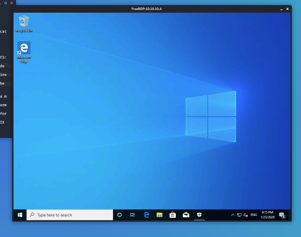The height and width of the screenshot is (237, 301).
Task: Maximize the background terminal window
Action: 6,3
